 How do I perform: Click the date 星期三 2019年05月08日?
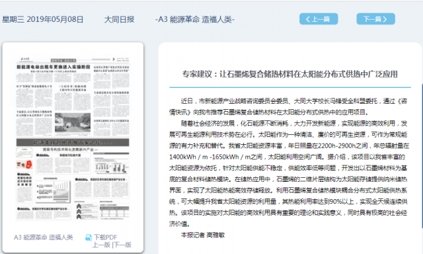pos(43,19)
